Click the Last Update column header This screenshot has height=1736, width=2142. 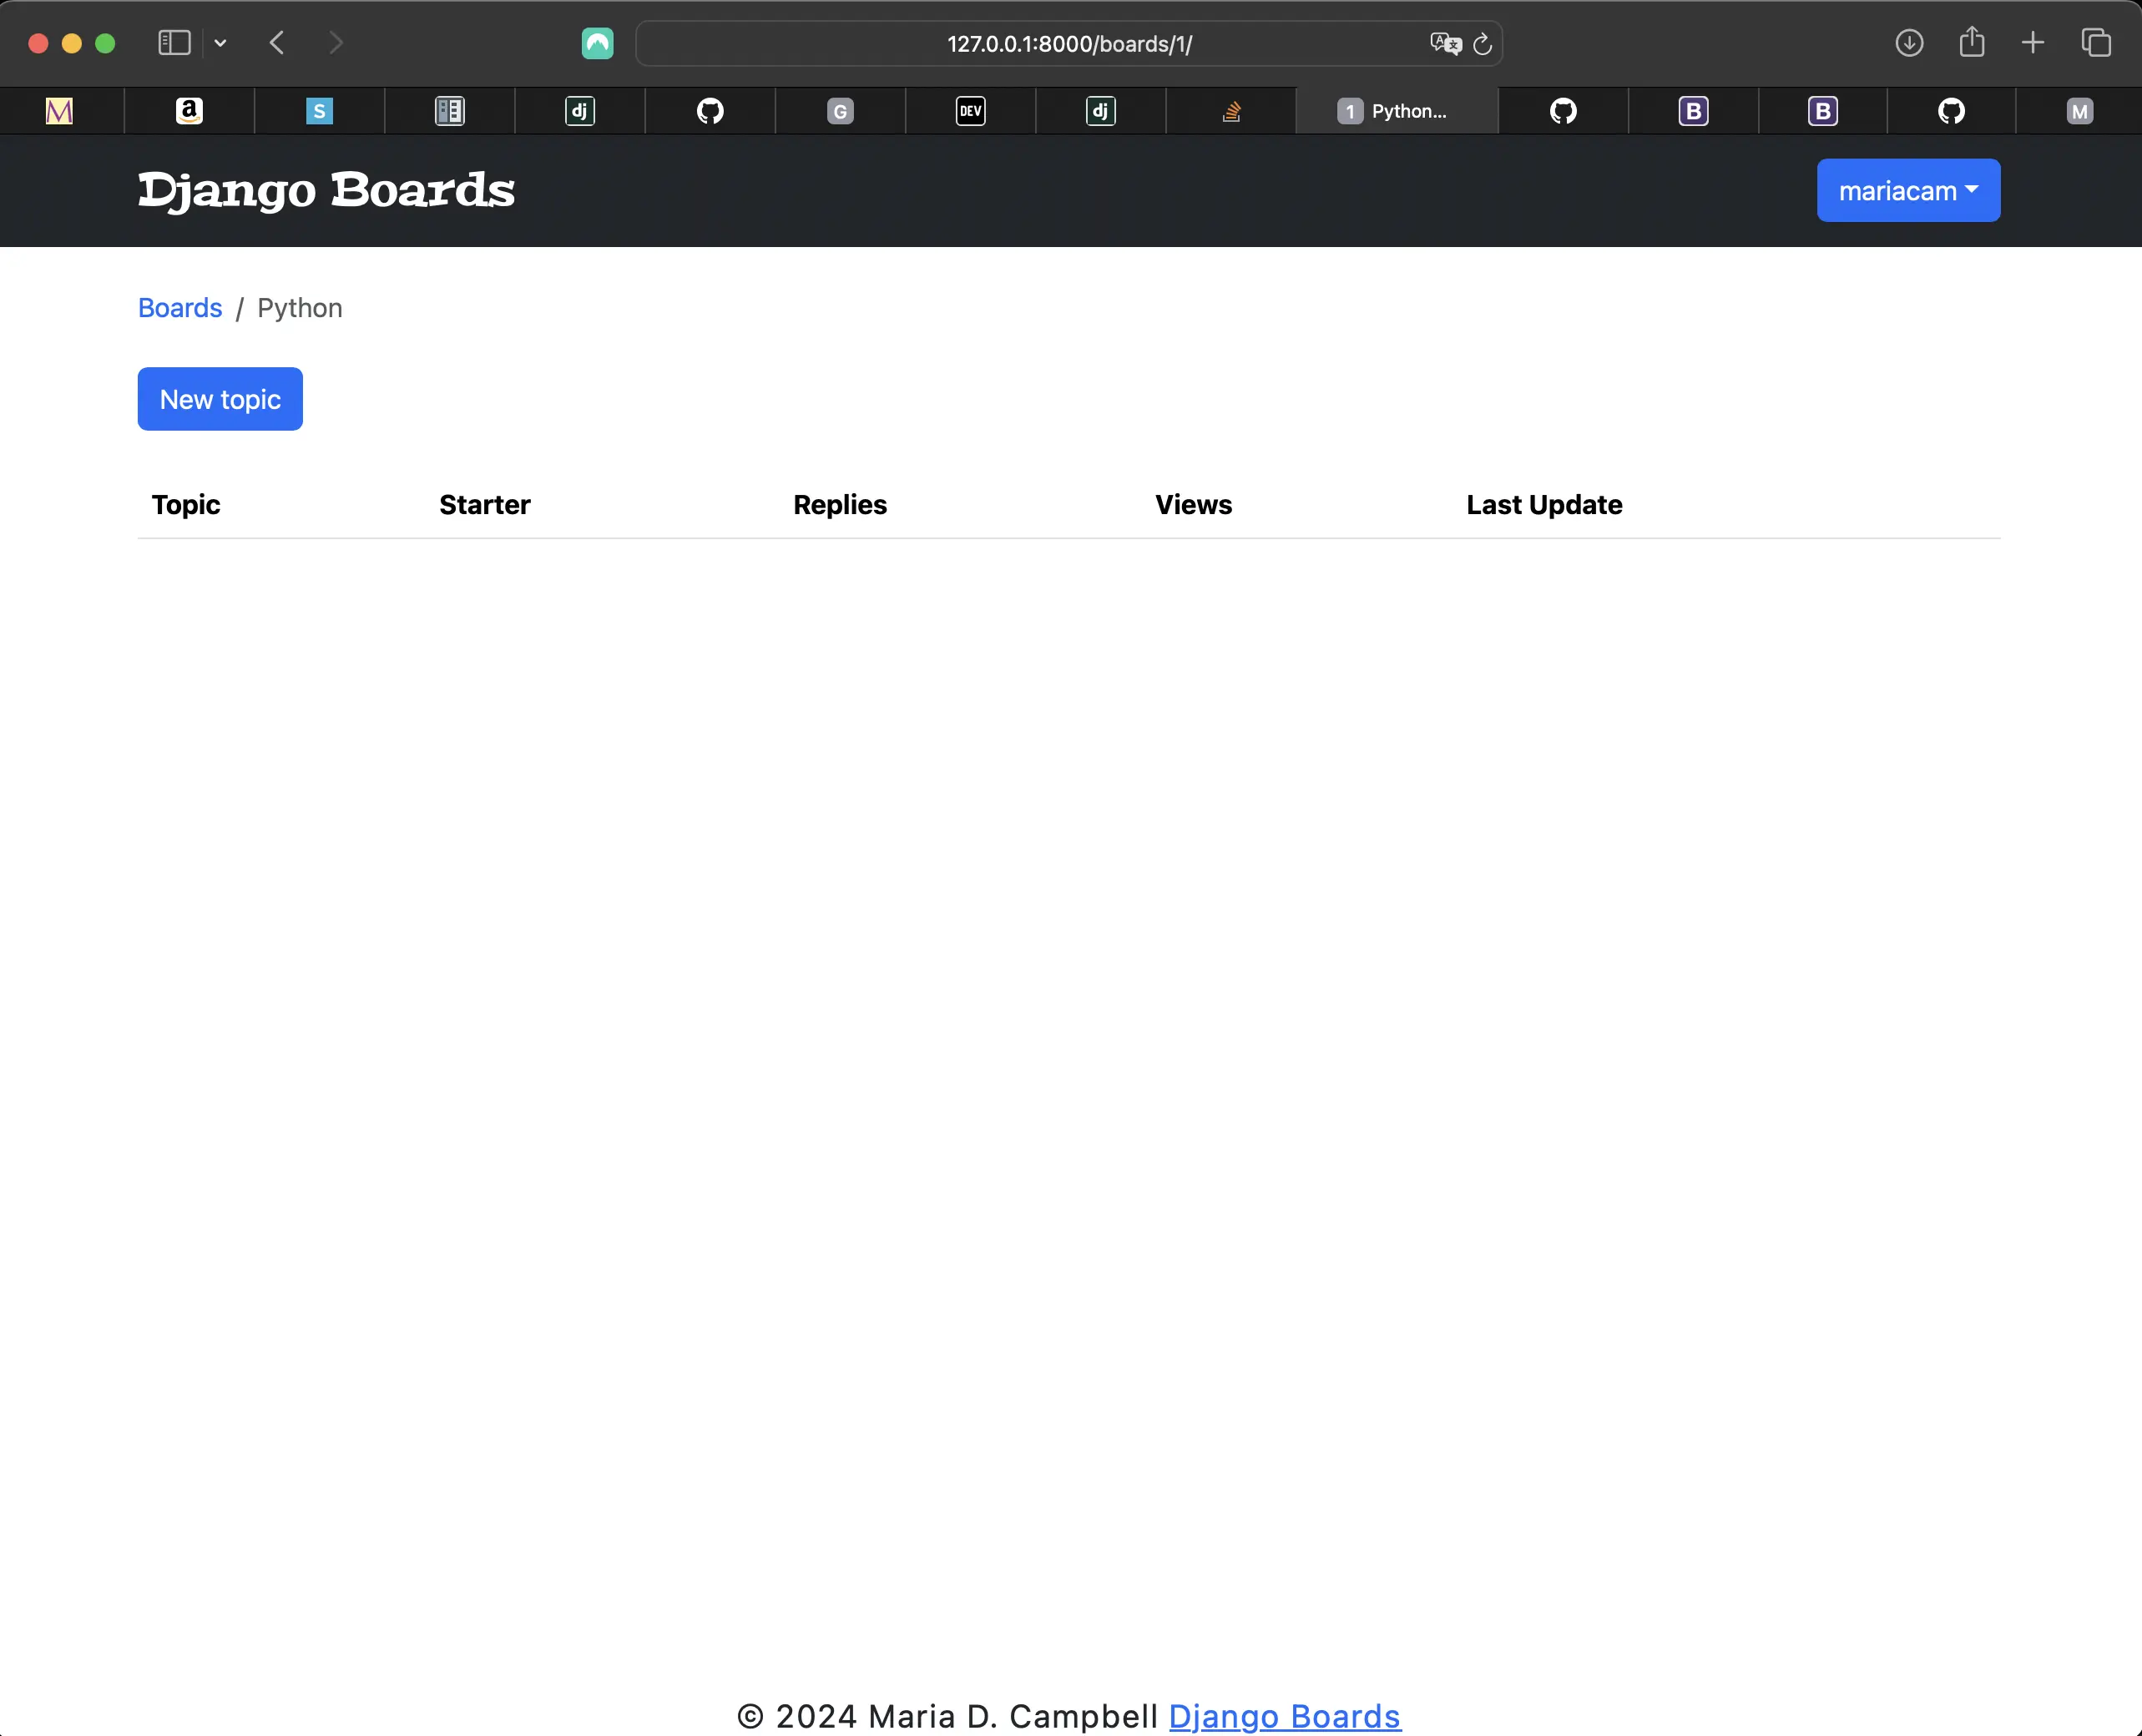[1545, 505]
